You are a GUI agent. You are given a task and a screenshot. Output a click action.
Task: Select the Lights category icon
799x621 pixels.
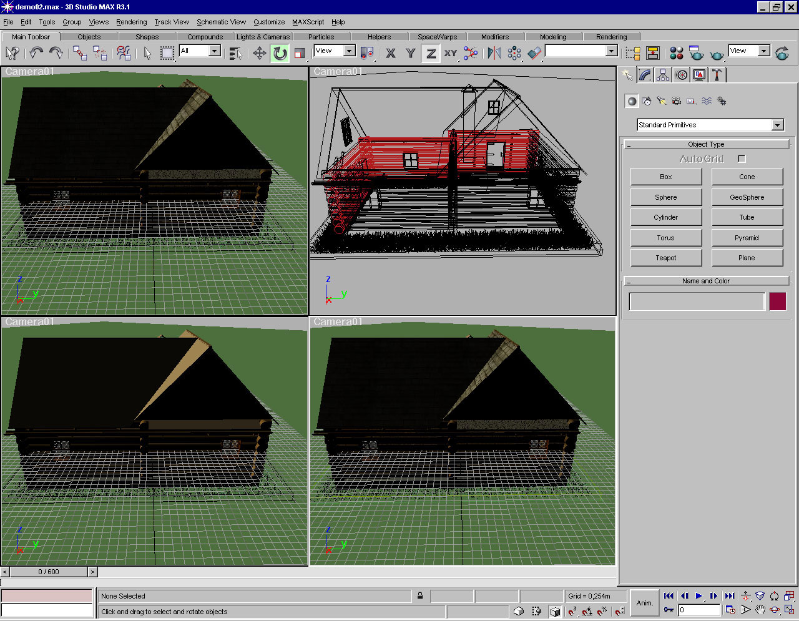661,101
